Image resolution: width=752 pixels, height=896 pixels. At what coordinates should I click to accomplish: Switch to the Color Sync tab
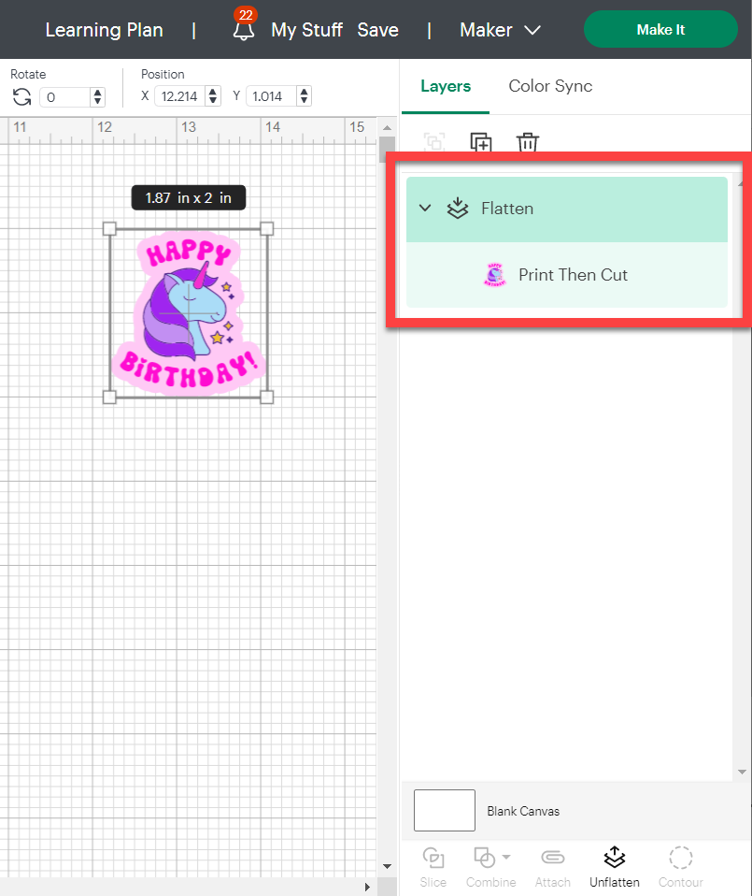(550, 85)
